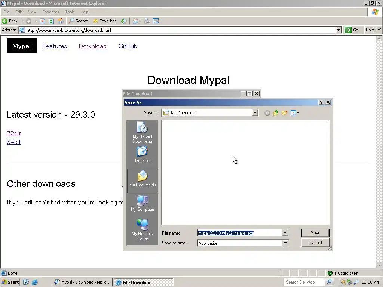Click the Up One Level folder icon
The width and height of the screenshot is (383, 287).
pos(276,113)
